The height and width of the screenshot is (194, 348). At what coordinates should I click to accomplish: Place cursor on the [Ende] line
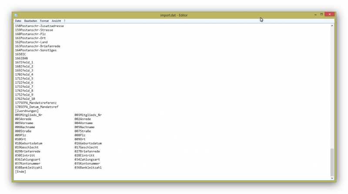20,171
